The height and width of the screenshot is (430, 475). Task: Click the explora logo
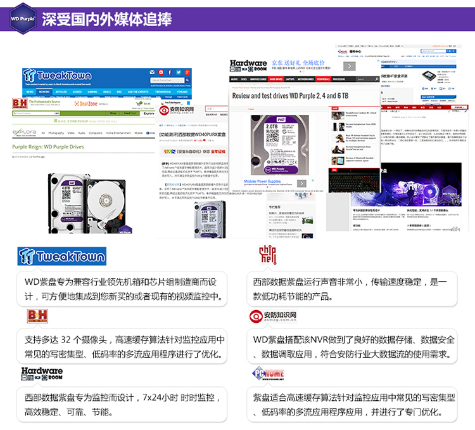click(x=24, y=133)
